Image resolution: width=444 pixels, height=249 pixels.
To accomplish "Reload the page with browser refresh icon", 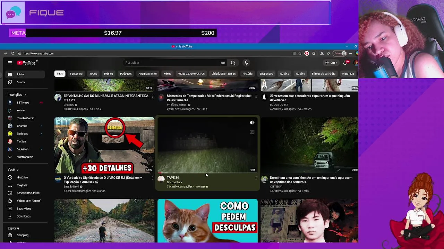I will click(x=12, y=53).
